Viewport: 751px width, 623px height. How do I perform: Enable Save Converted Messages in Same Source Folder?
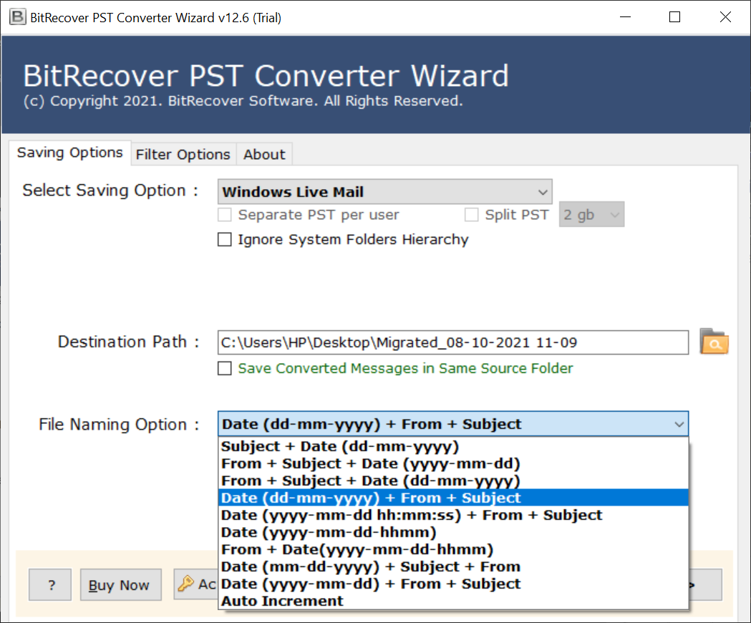pyautogui.click(x=225, y=368)
